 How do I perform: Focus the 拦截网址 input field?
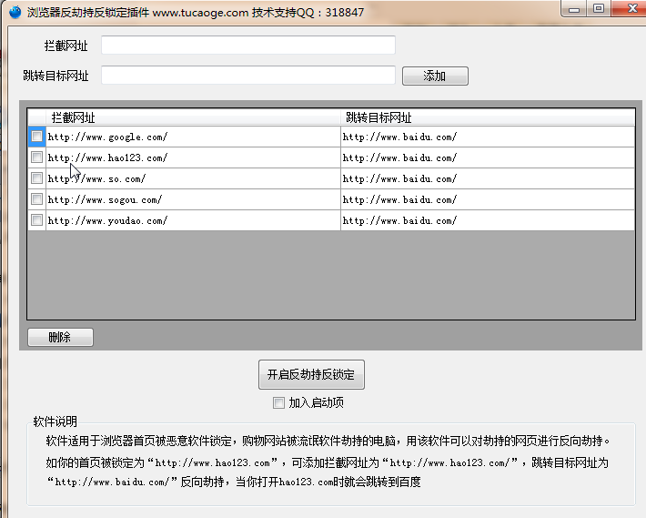[248, 45]
